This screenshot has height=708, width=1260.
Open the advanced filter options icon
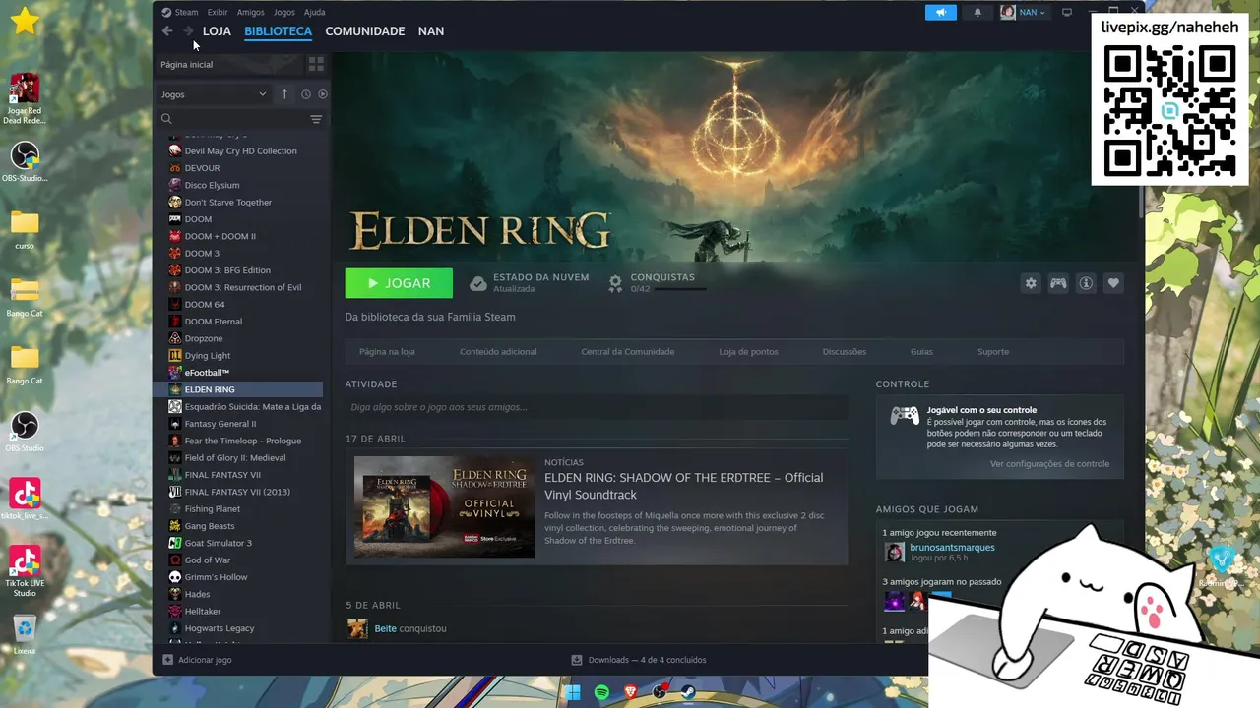coord(316,119)
